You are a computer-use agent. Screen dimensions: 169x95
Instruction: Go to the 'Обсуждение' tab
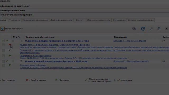(x=119, y=20)
